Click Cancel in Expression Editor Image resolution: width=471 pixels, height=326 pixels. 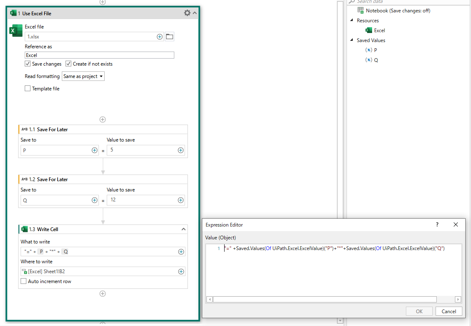pyautogui.click(x=449, y=311)
